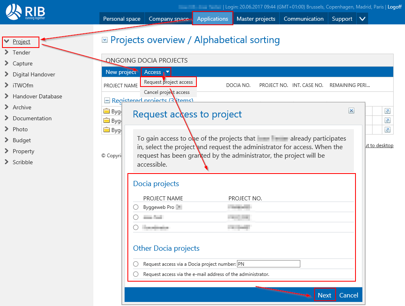The height and width of the screenshot is (306, 405).
Task: Select the Byggeweb Pro project radio button
Action: [x=136, y=207]
